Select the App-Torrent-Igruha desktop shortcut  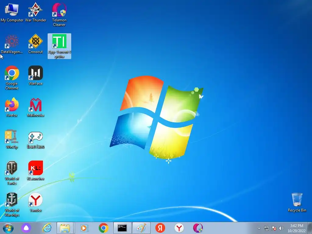[59, 46]
